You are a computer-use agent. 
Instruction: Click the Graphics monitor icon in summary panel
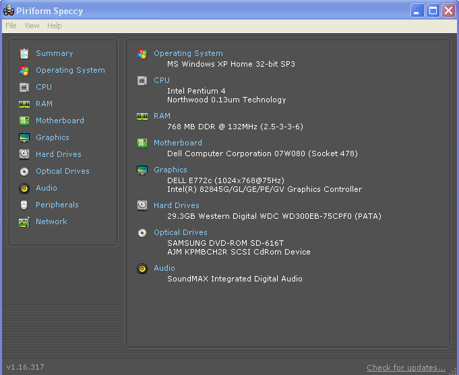pyautogui.click(x=142, y=170)
